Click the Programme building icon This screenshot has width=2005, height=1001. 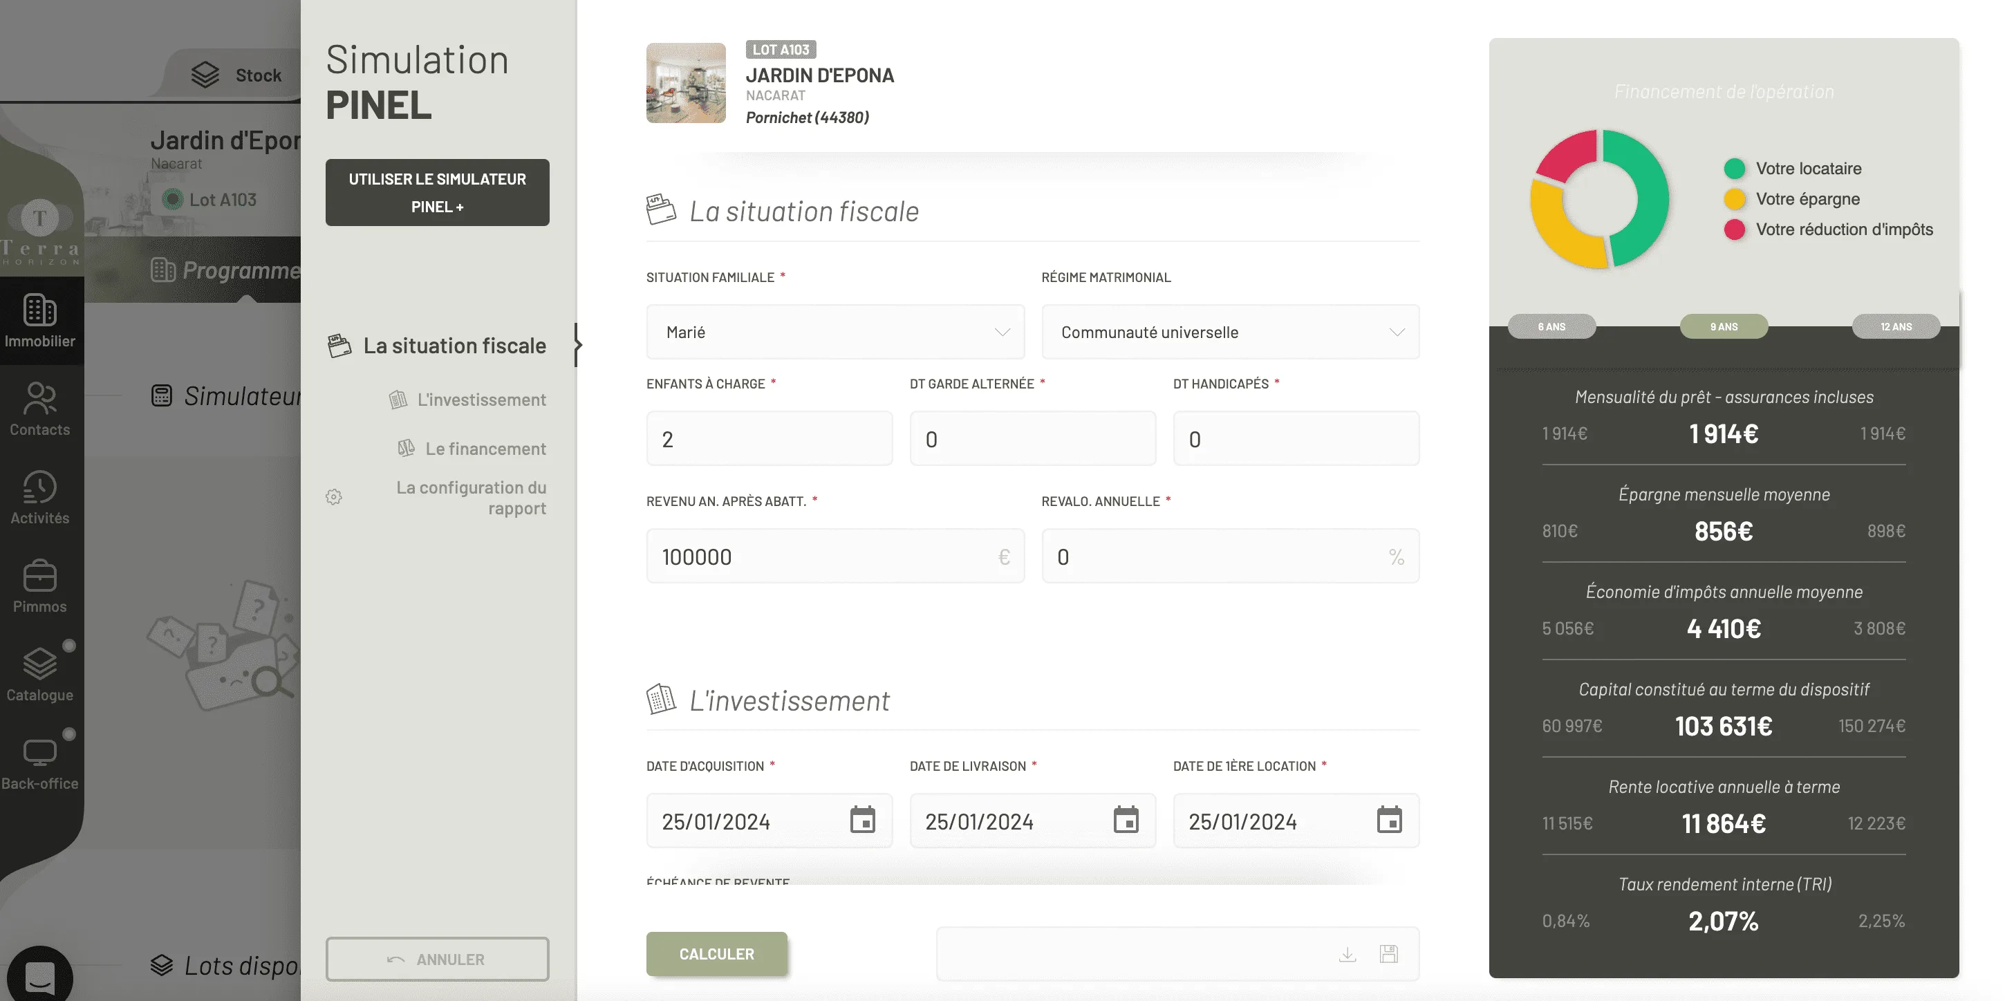[x=162, y=270]
